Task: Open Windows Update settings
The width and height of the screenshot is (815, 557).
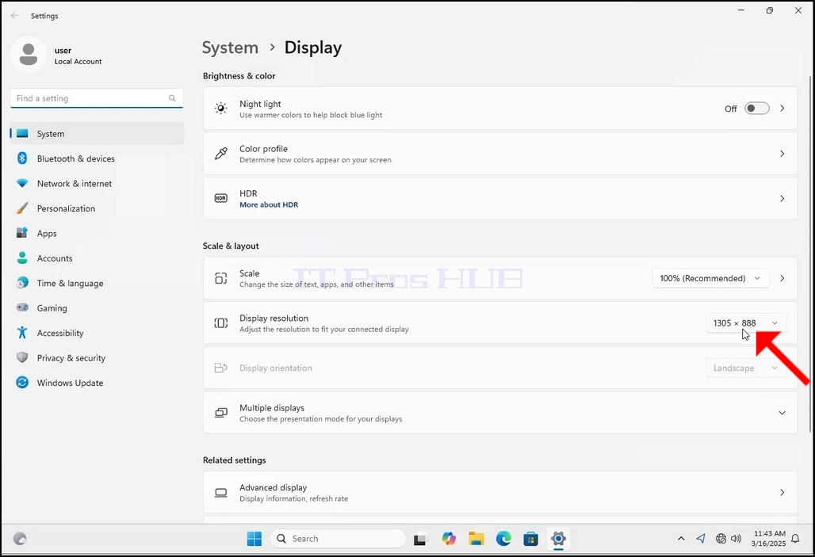Action: [97, 383]
